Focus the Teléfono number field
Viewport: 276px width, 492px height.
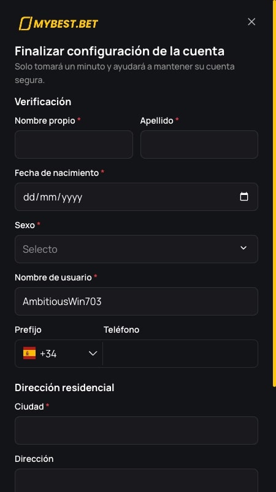tap(180, 353)
